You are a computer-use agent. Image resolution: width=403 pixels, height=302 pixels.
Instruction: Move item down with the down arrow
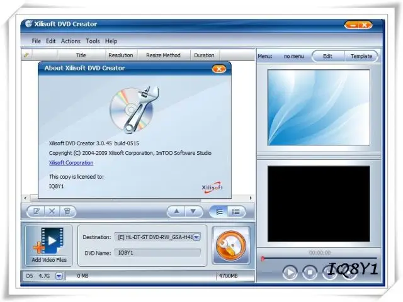click(193, 211)
